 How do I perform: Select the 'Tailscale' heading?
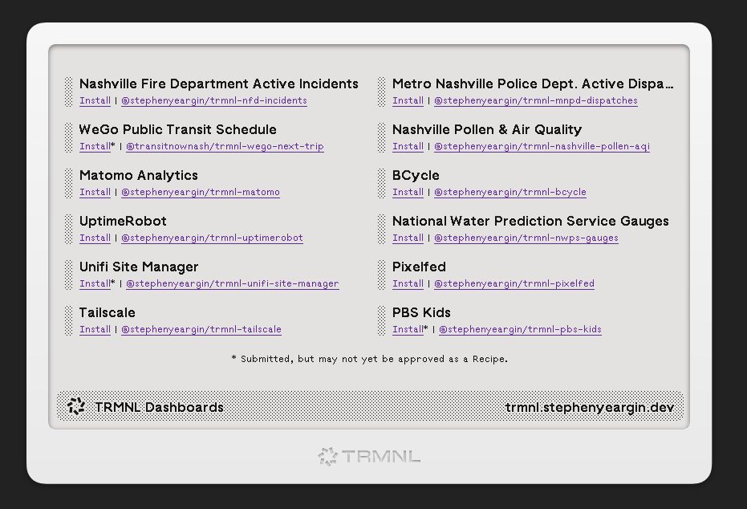(108, 312)
